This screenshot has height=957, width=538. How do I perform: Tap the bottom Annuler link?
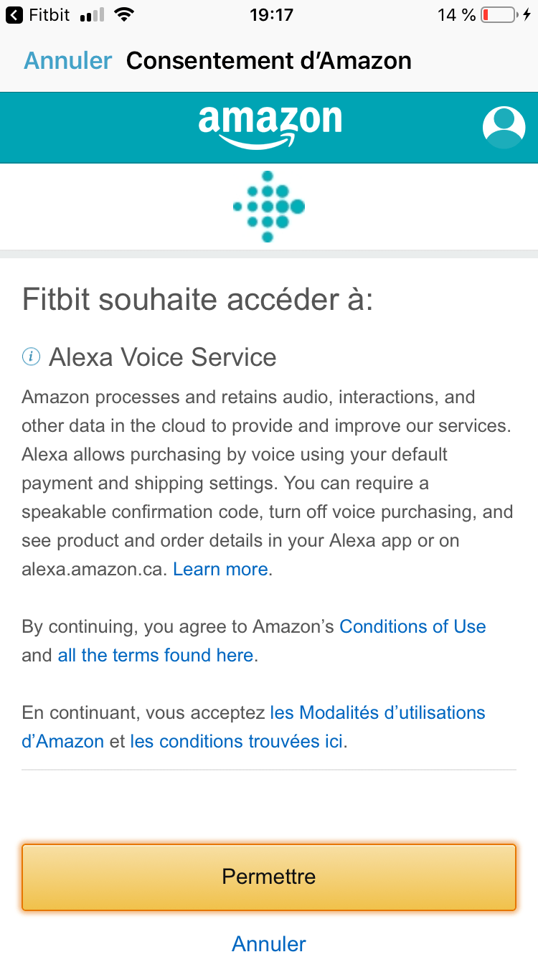269,943
